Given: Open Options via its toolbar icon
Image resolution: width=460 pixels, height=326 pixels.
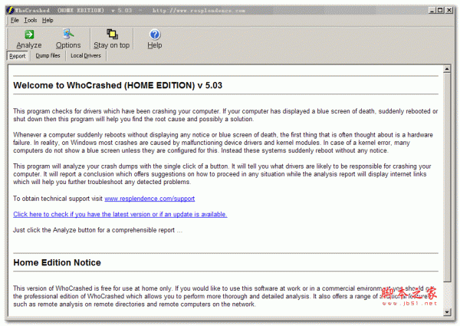Looking at the screenshot, I should (x=68, y=34).
